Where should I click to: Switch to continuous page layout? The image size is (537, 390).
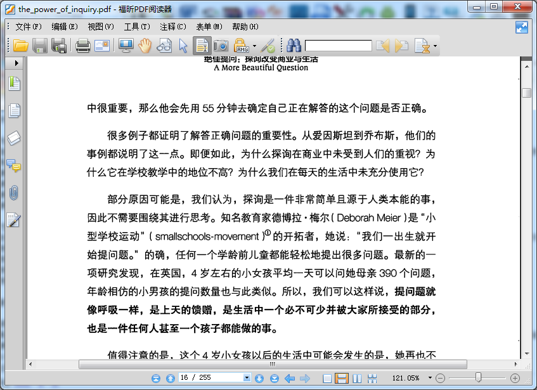point(342,378)
